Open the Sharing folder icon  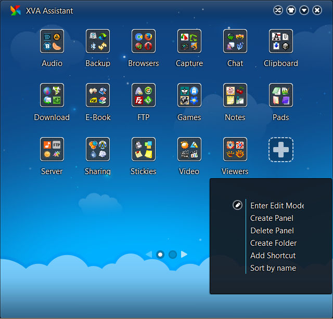point(98,149)
